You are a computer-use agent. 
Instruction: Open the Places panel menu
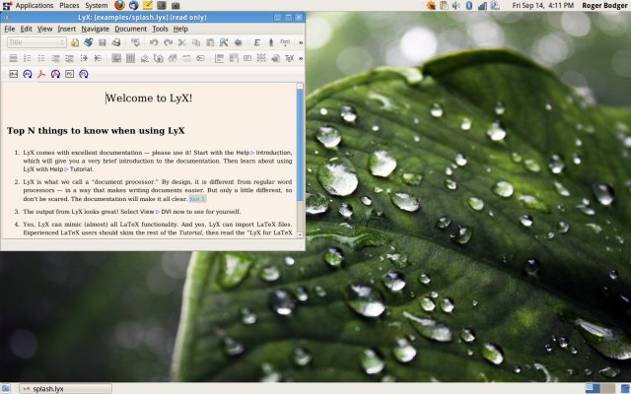(x=69, y=5)
